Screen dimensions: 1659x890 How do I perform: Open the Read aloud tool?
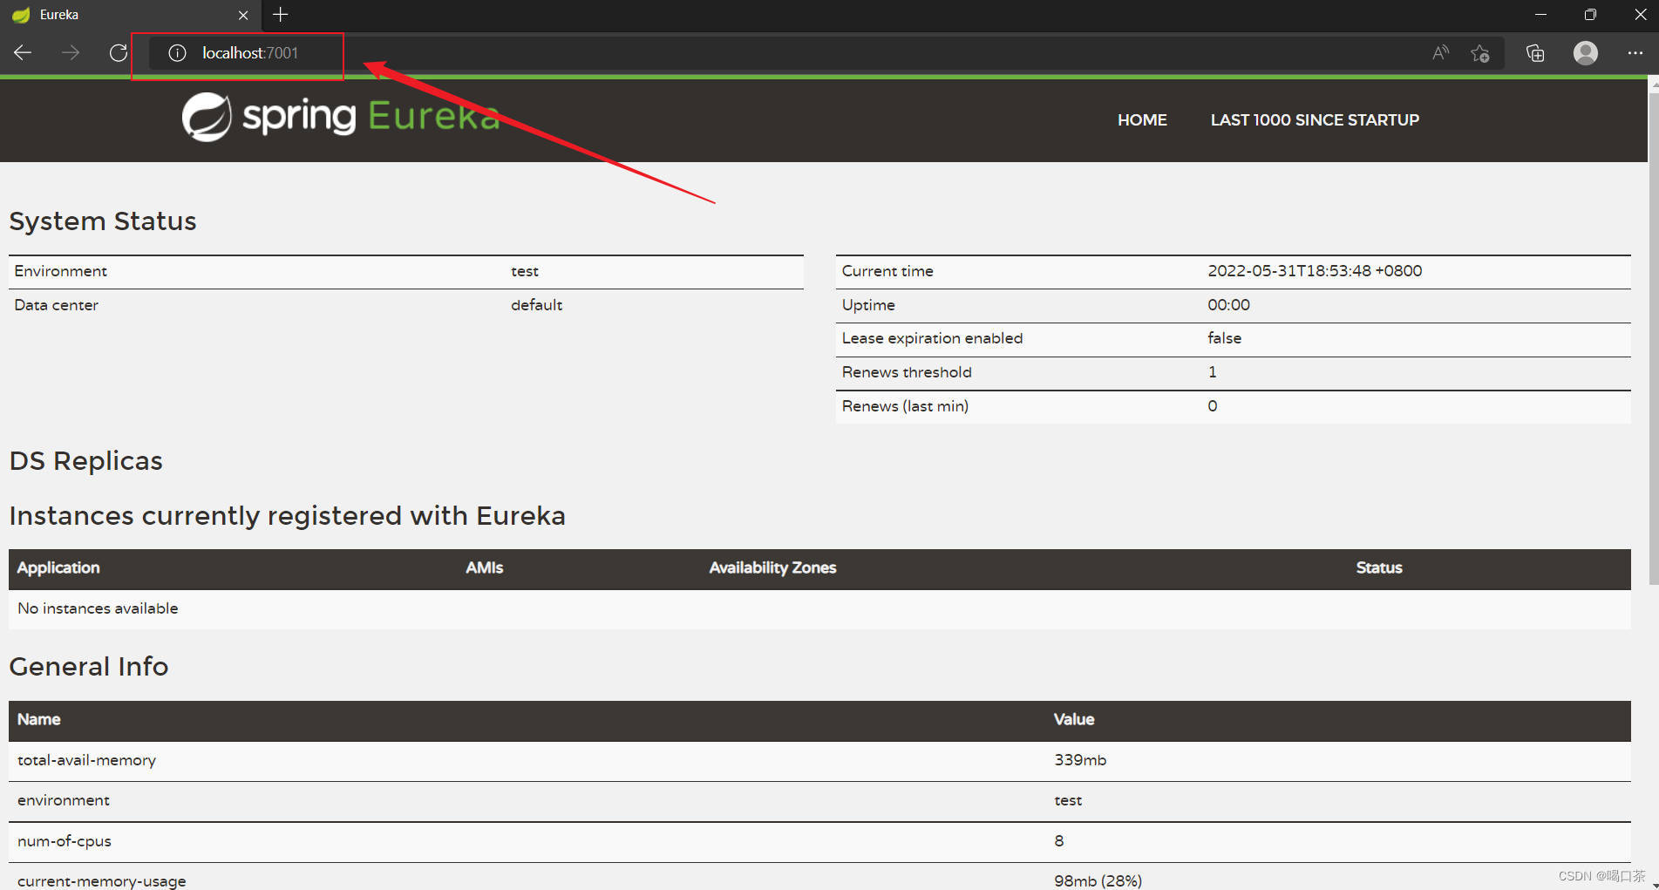[x=1440, y=53]
